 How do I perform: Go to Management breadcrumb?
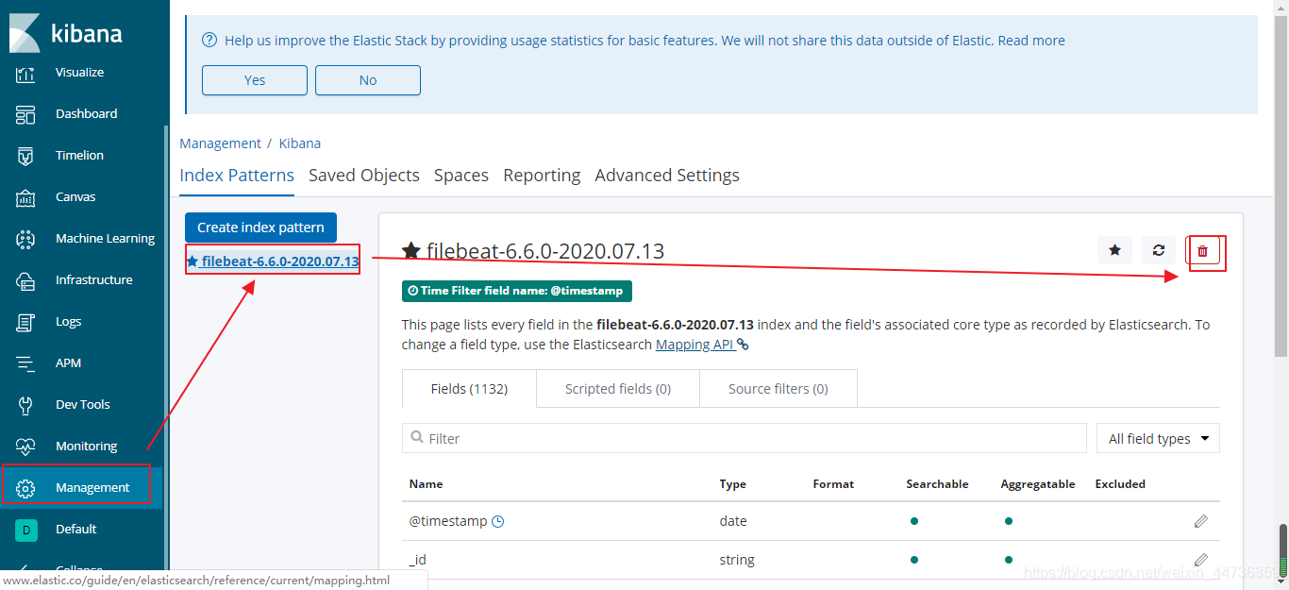coord(220,143)
